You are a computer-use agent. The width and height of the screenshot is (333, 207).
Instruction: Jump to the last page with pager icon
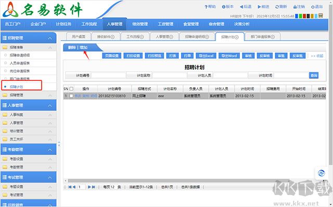[x=94, y=187]
